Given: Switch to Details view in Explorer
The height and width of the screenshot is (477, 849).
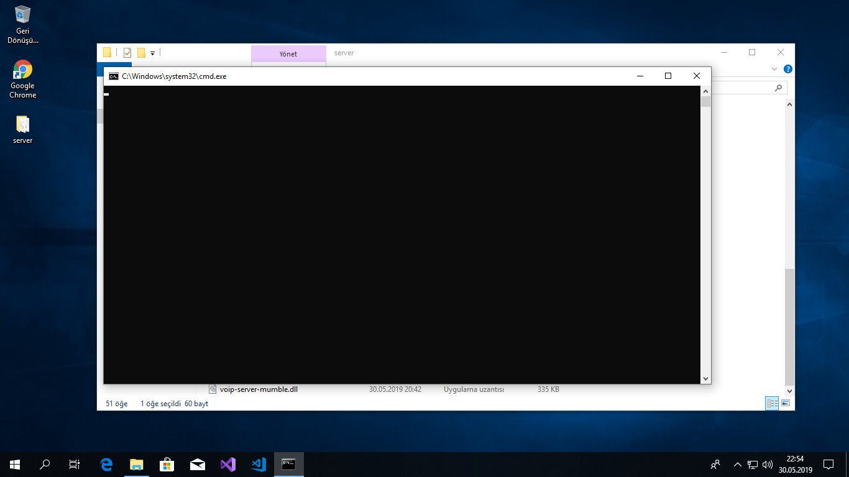Looking at the screenshot, I should tap(773, 403).
